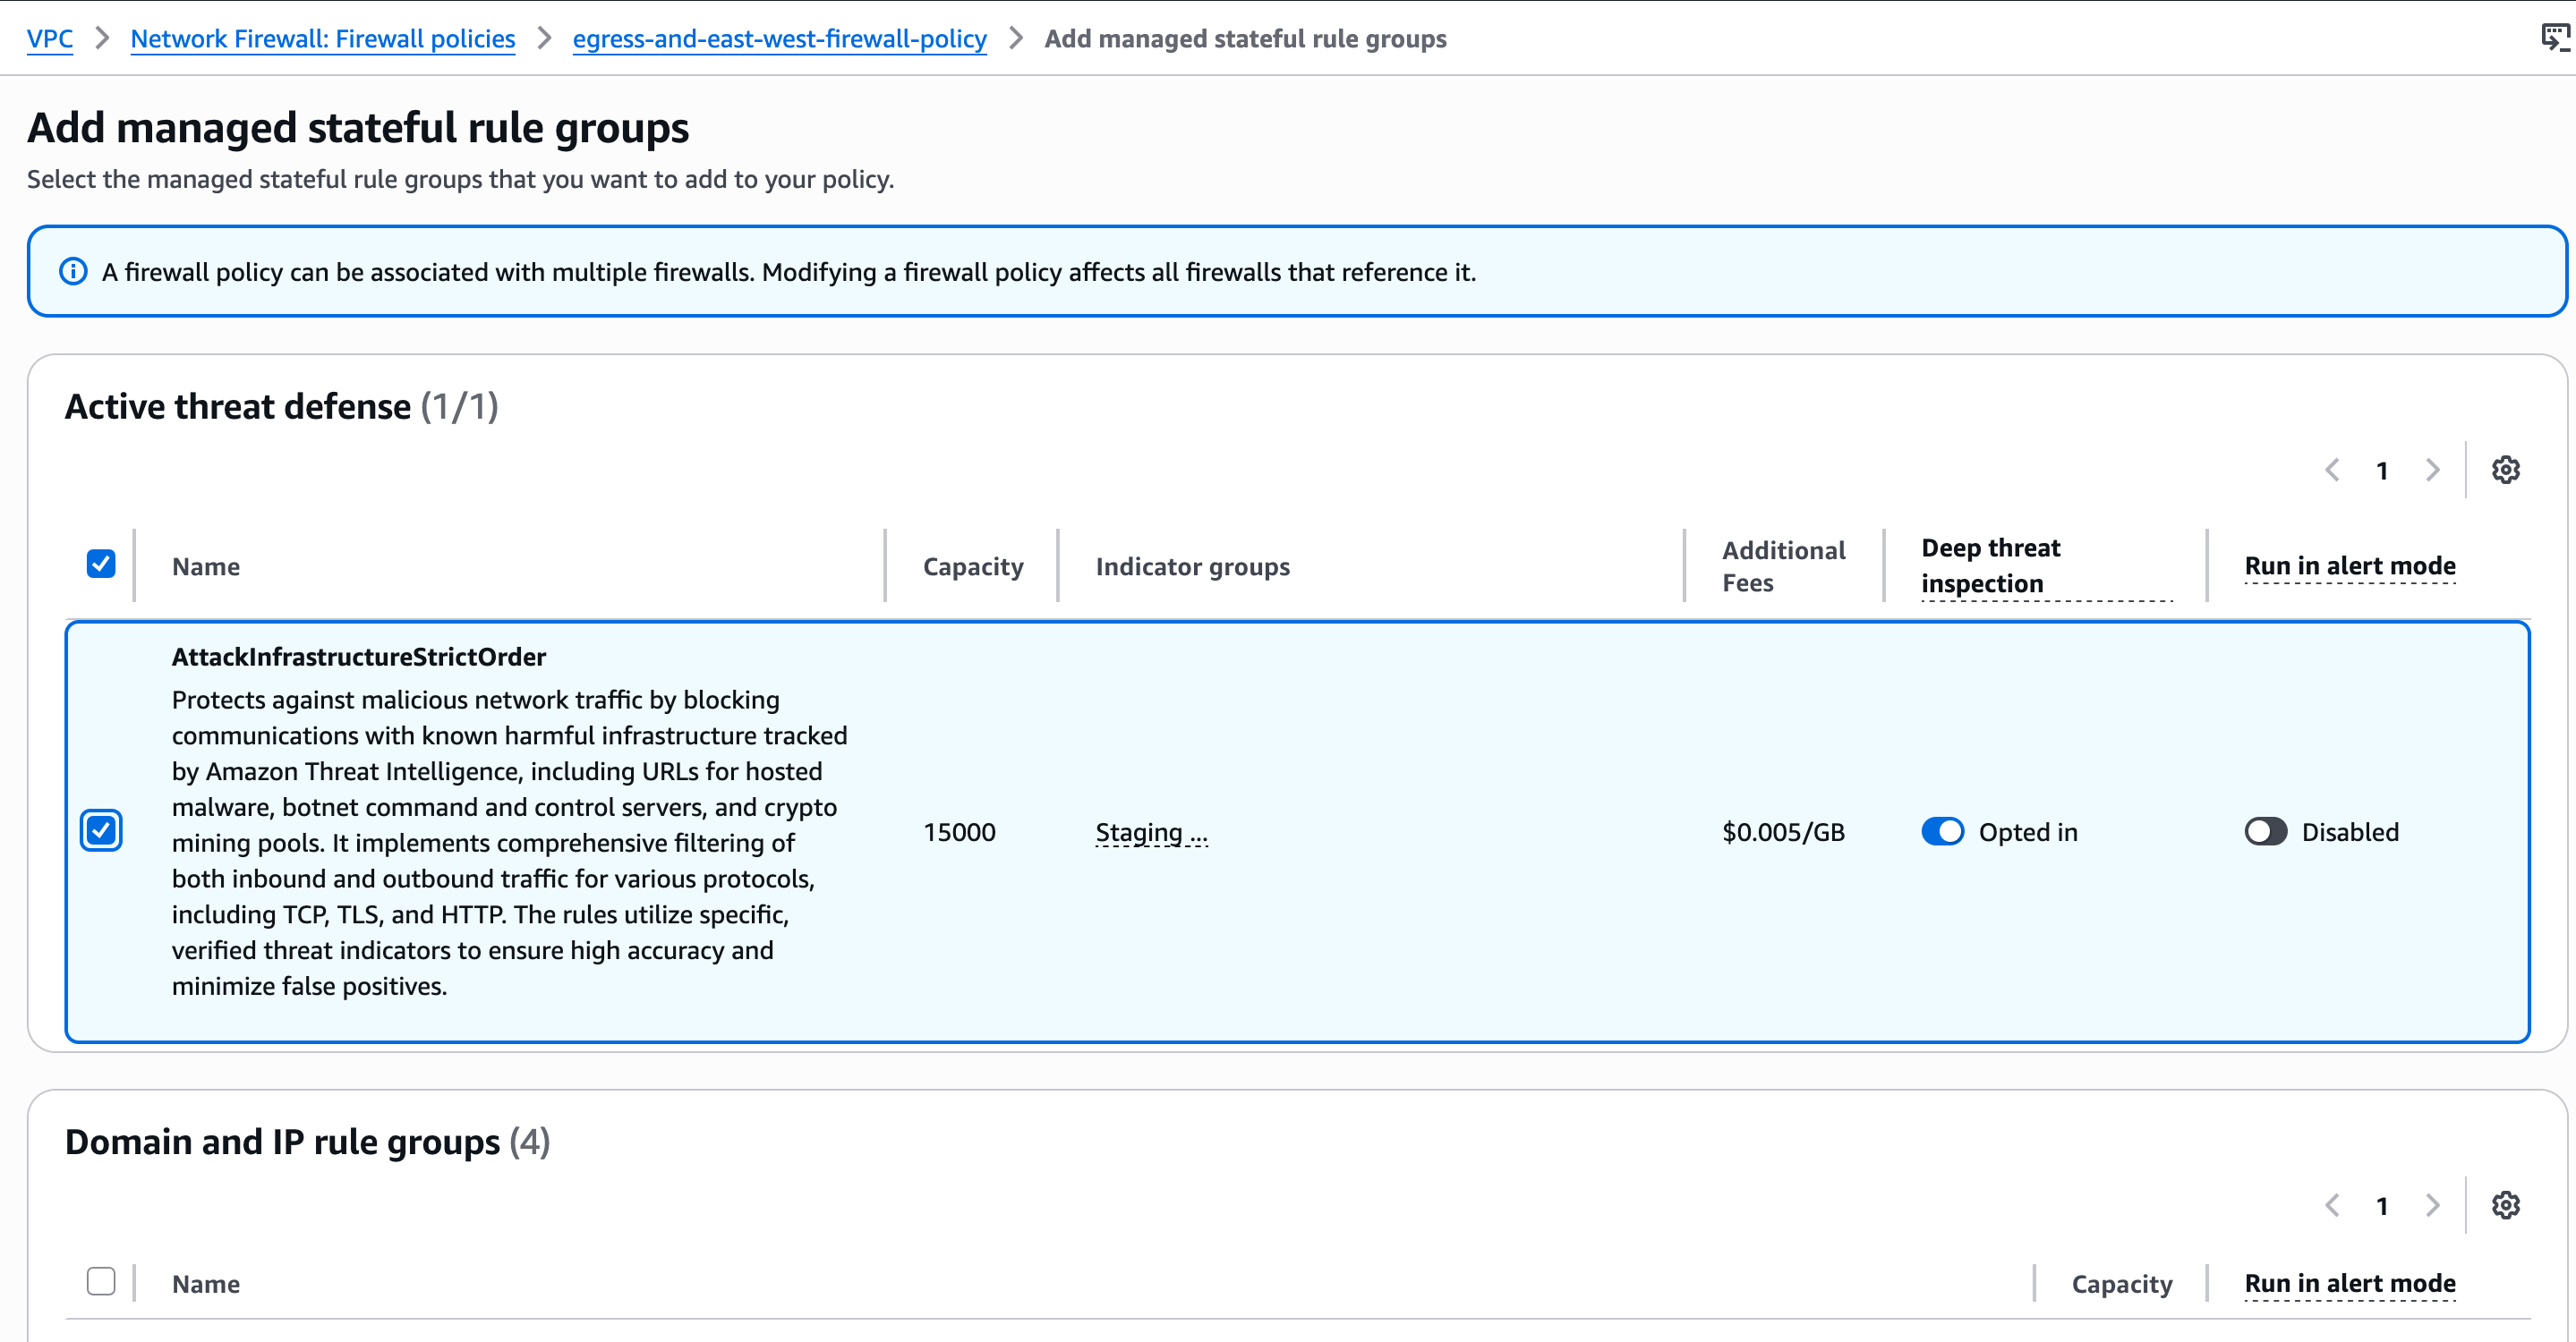2576x1342 pixels.
Task: Select page 1 in Domain and IP pagination
Action: click(x=2382, y=1206)
